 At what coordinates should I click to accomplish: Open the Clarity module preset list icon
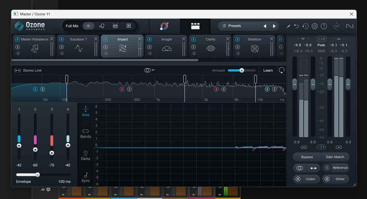(193, 53)
